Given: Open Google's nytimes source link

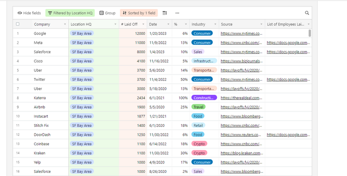Looking at the screenshot, I should [242, 33].
